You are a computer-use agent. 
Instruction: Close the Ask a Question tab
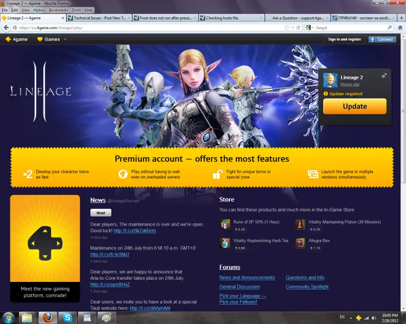click(328, 18)
